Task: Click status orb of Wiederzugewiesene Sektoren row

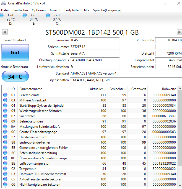Action: [x=5, y=111]
